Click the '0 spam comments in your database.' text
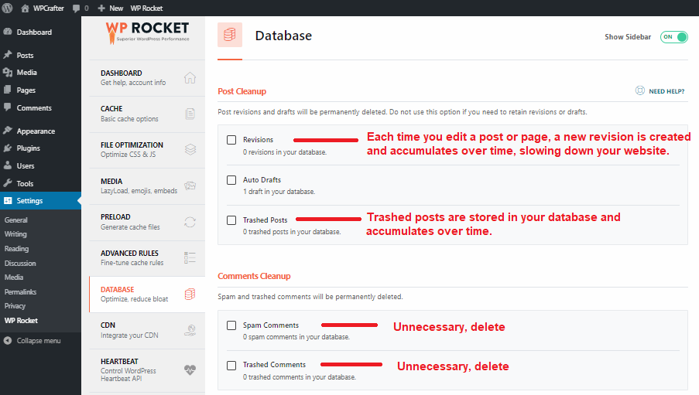The image size is (699, 395). [296, 337]
